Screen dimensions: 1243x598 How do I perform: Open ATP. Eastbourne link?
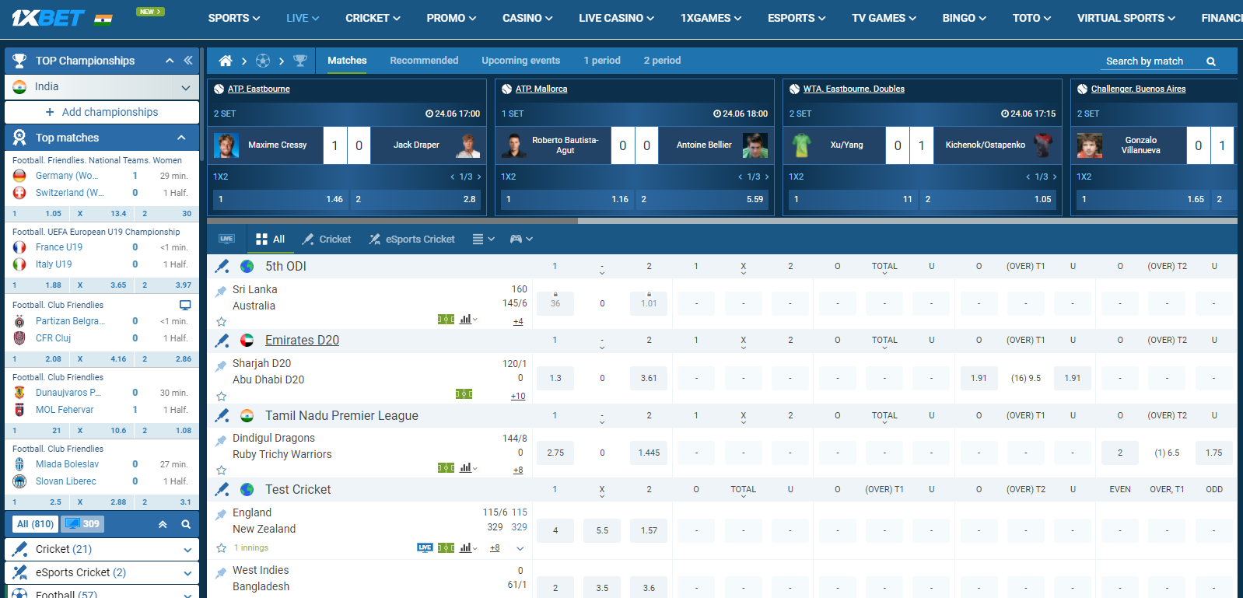pyautogui.click(x=258, y=89)
